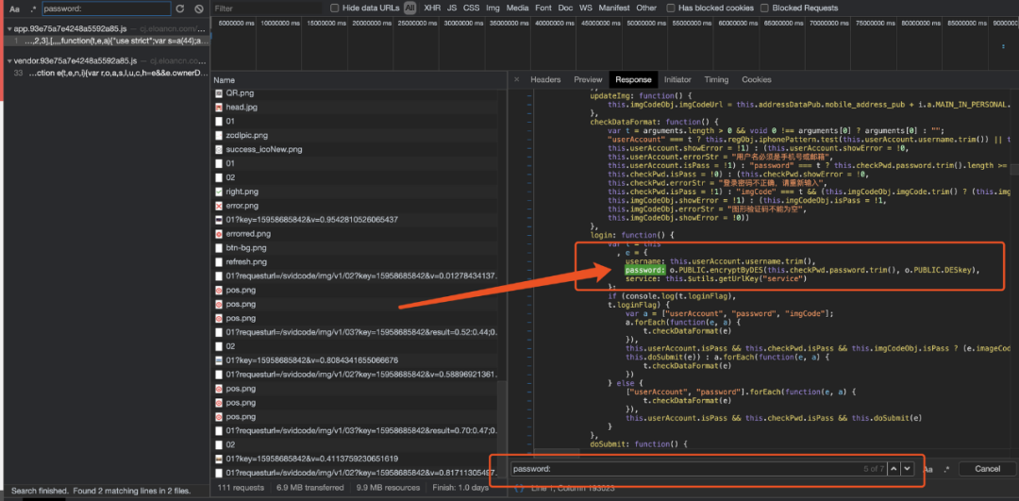
Task: Click the pretty print braces icon
Action: coord(519,488)
